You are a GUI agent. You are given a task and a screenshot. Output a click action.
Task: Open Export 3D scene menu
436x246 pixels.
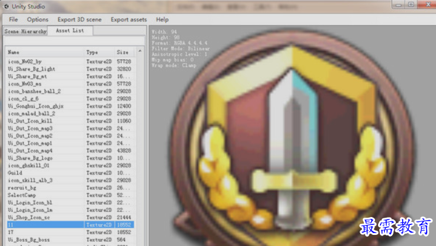point(79,20)
